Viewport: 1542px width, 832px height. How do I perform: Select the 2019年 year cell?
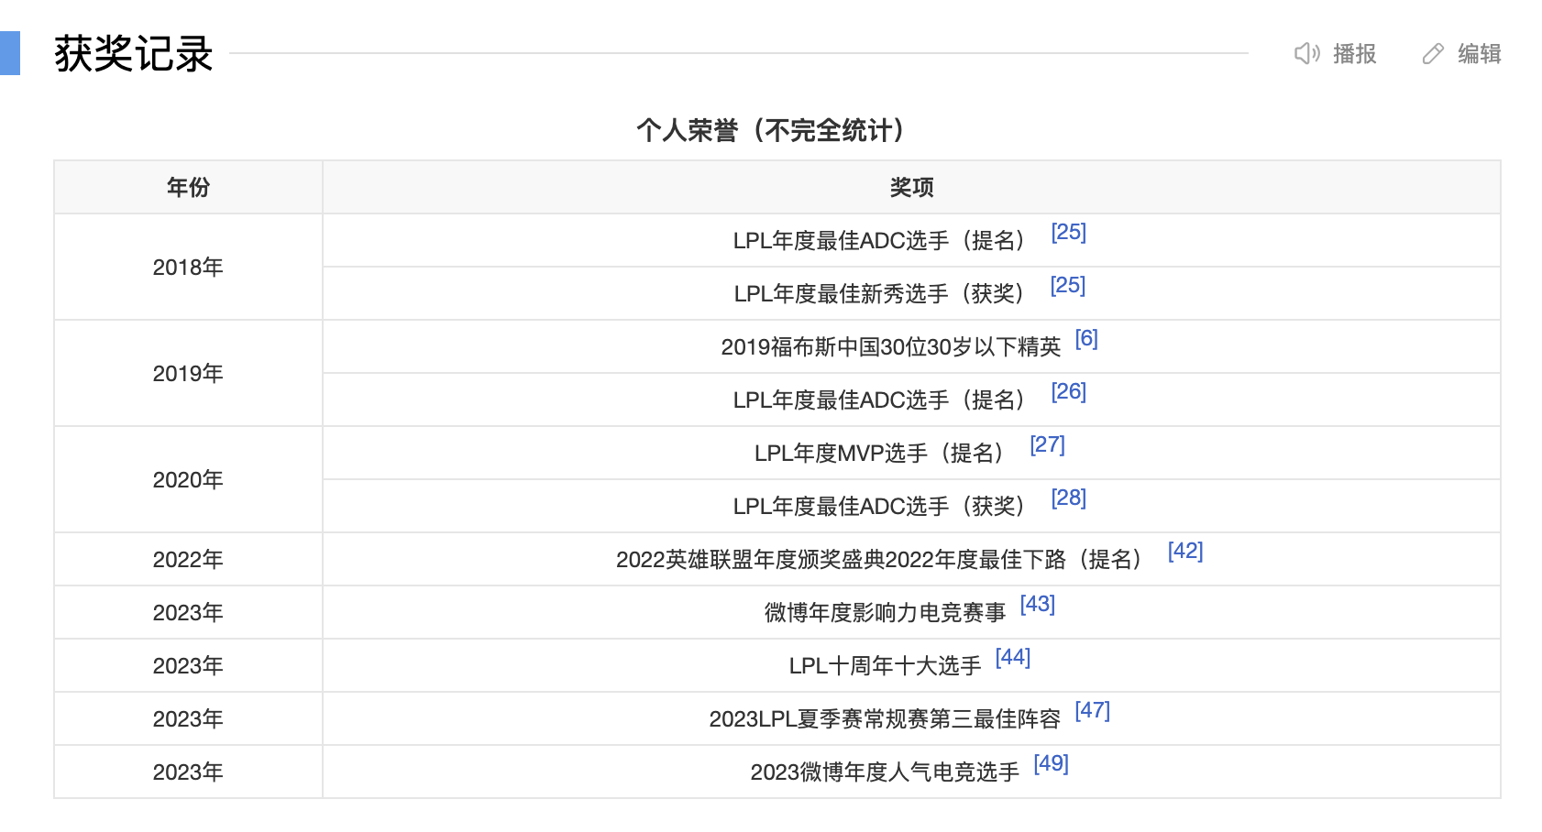tap(188, 373)
